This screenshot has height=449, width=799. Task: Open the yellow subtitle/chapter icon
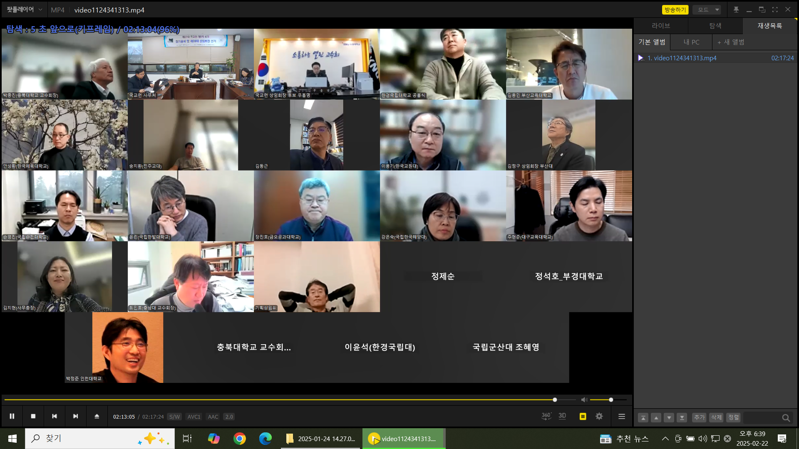583,416
